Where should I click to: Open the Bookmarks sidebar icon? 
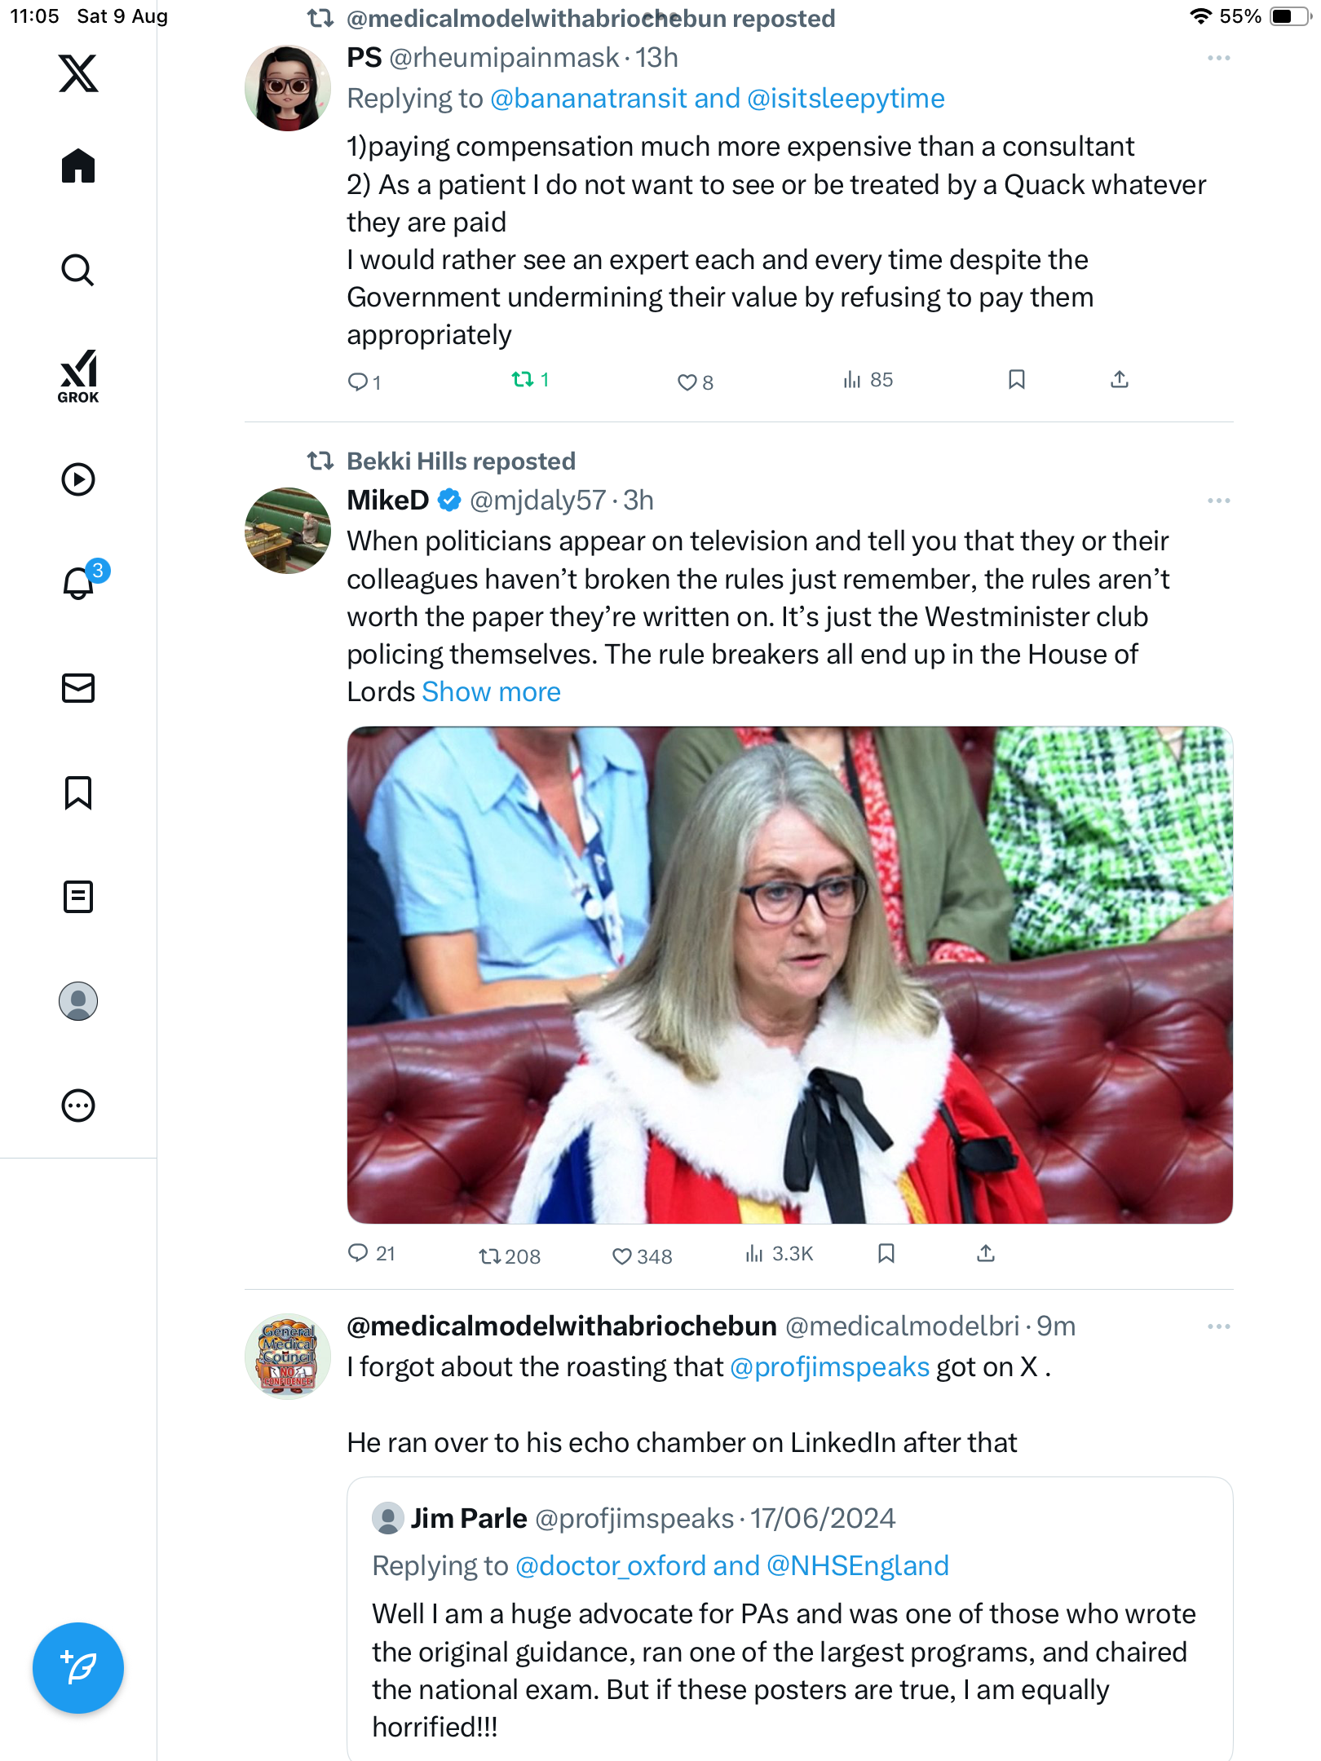pos(78,792)
